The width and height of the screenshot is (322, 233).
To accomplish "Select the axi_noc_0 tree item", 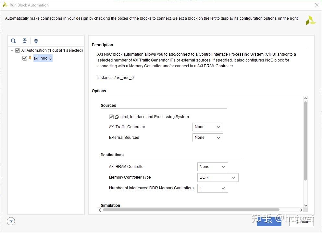I will pyautogui.click(x=43, y=58).
